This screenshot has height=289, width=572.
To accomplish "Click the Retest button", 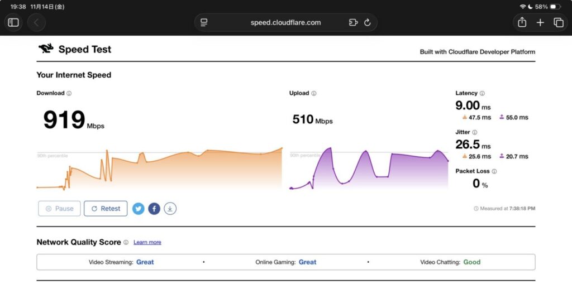I will click(106, 209).
